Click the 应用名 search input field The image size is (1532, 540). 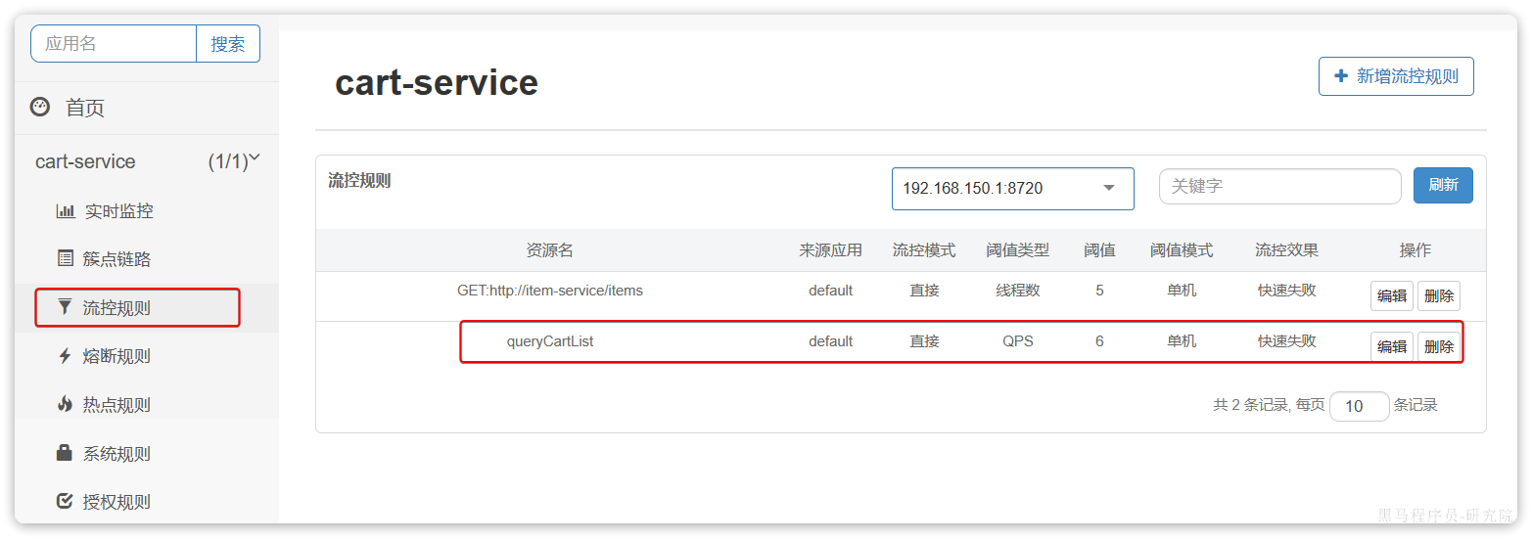pyautogui.click(x=114, y=44)
